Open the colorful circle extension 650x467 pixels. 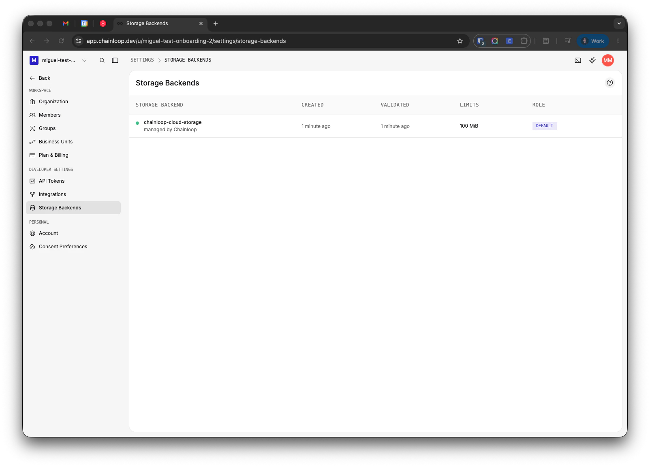point(495,41)
